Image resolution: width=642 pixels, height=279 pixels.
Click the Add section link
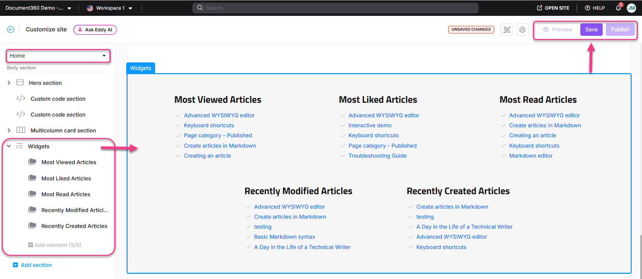coord(32,265)
